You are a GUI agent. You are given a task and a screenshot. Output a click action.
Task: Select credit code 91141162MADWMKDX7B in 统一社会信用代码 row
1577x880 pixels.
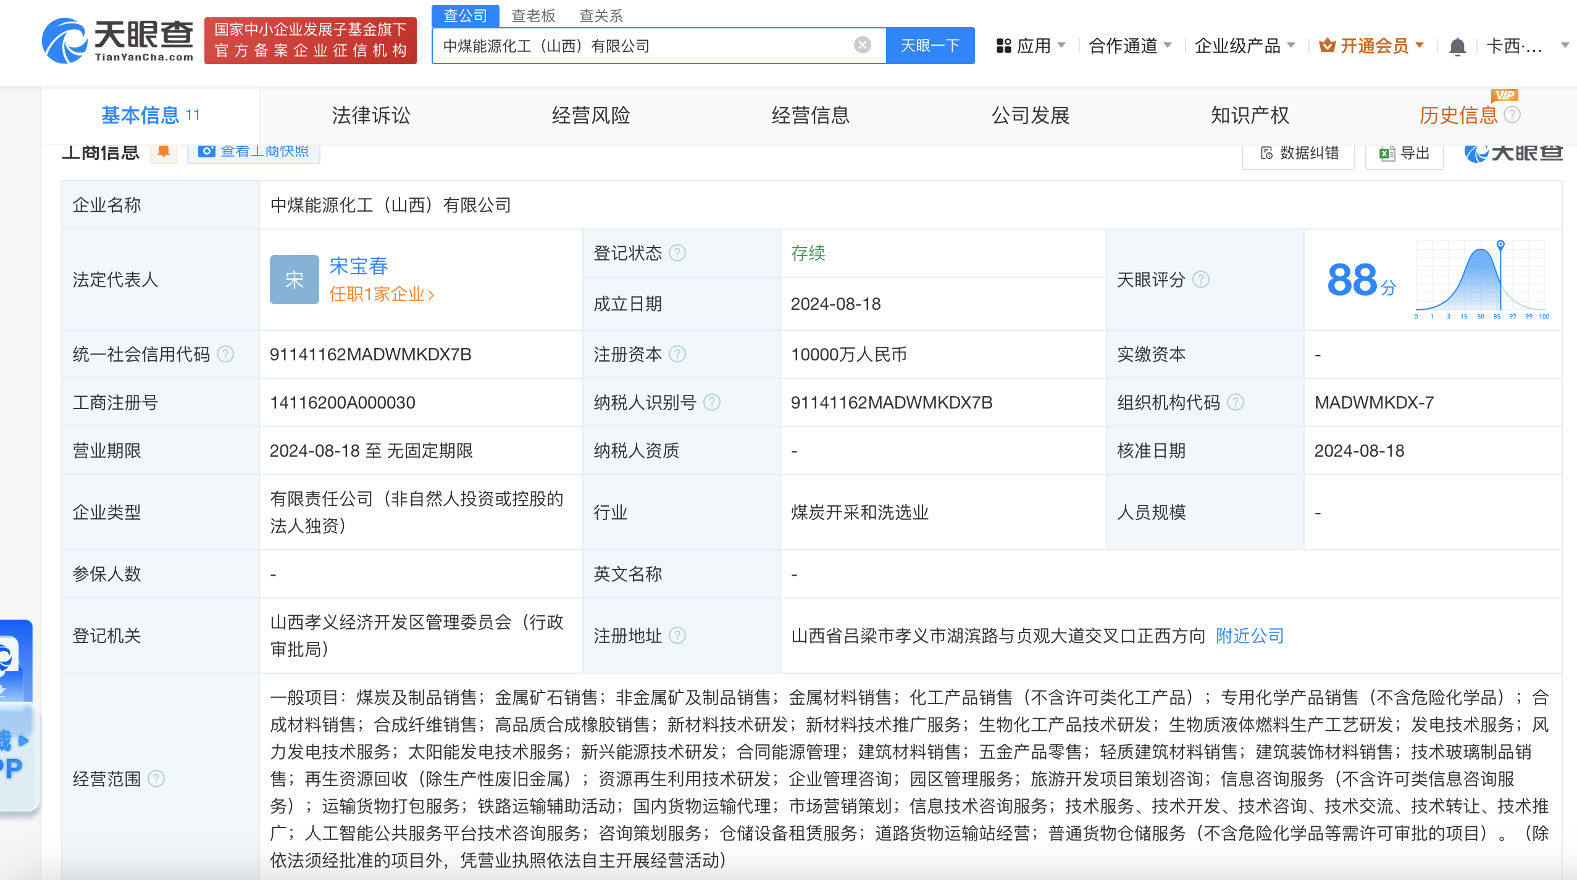tap(370, 354)
